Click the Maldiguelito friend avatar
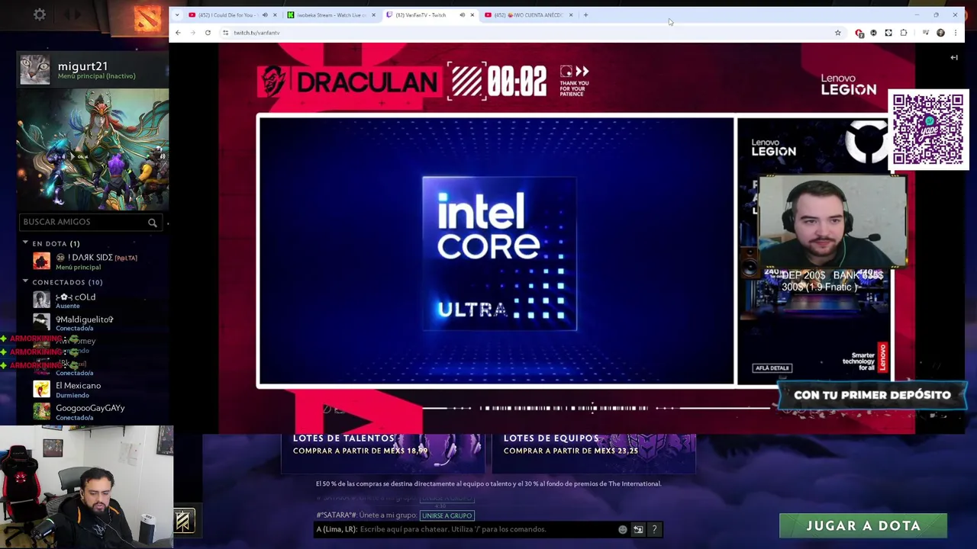 click(41, 323)
